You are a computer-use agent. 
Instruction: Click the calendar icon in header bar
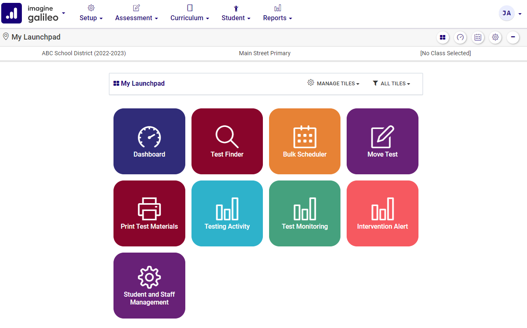pyautogui.click(x=477, y=37)
